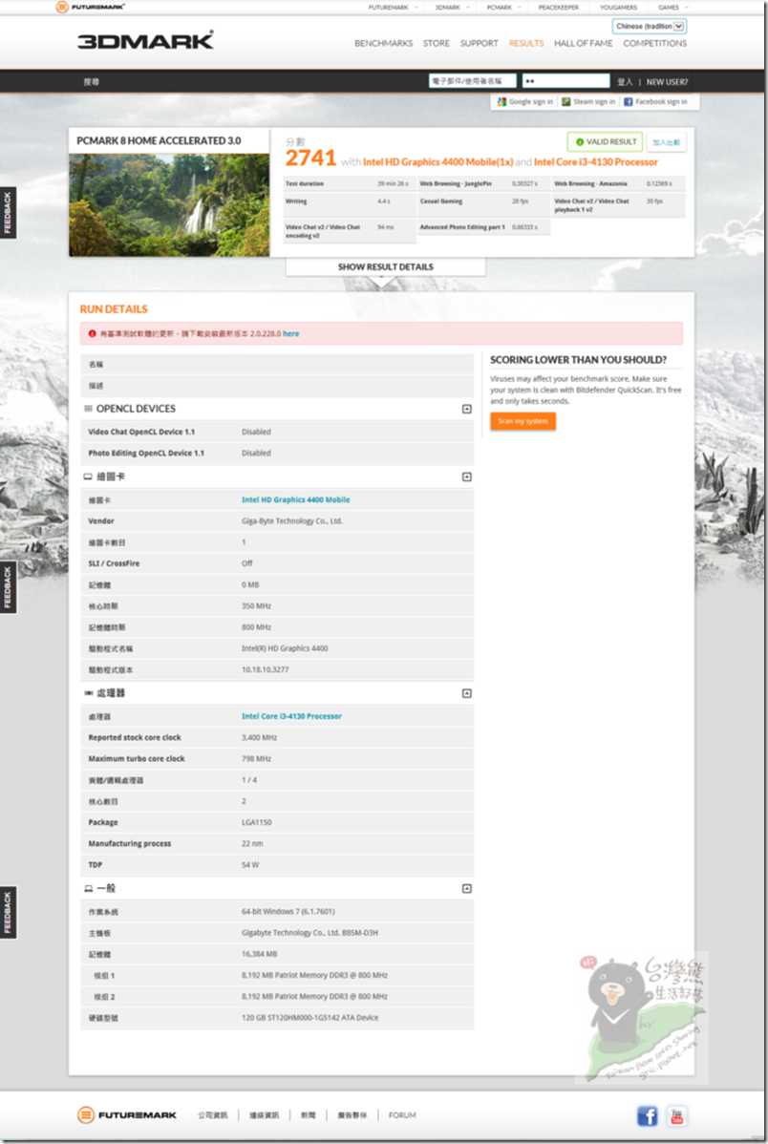Open the Competitions menu item
This screenshot has width=768, height=1144.
(655, 44)
